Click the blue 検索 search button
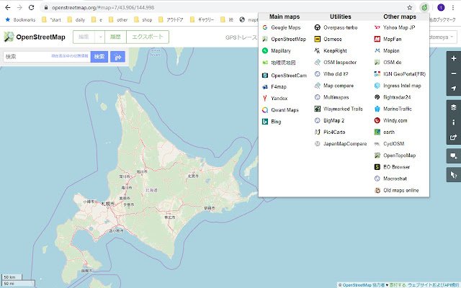The image size is (461, 288). [x=99, y=57]
